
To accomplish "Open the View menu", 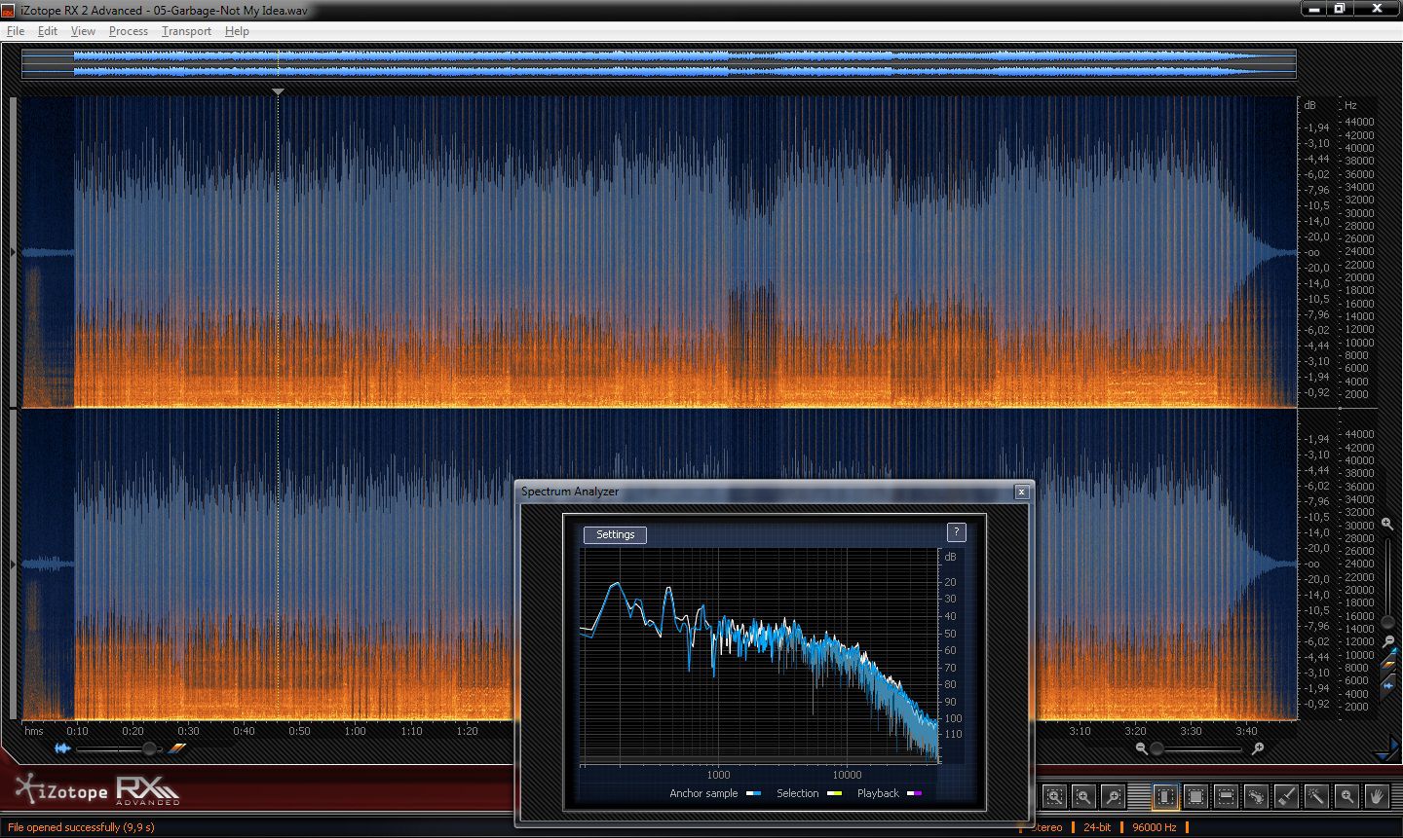I will click(x=83, y=31).
